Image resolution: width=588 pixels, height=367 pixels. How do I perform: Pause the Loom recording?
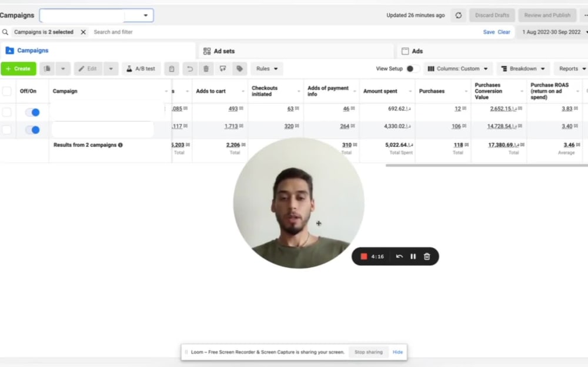coord(413,257)
